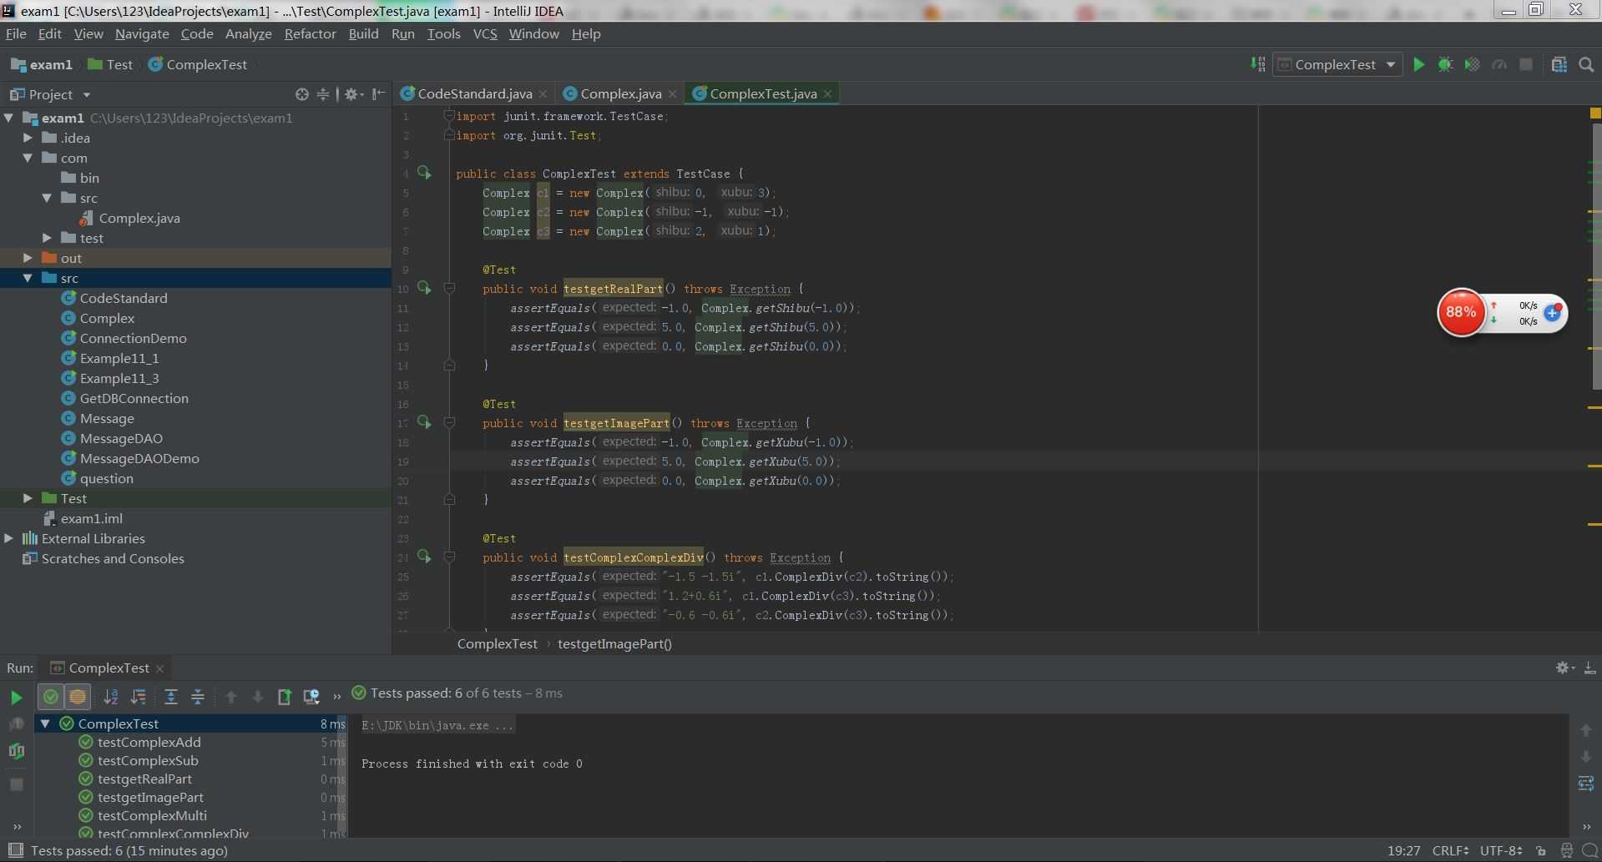The height and width of the screenshot is (862, 1602).
Task: Expand the out folder
Action: [28, 258]
